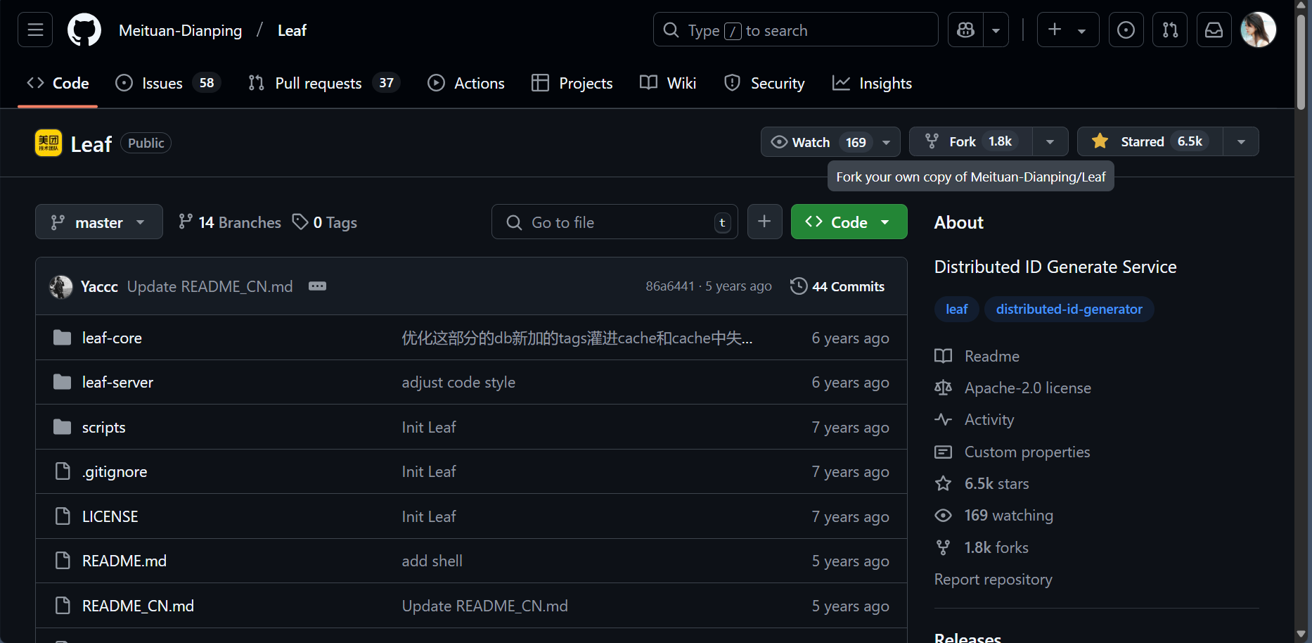Image resolution: width=1312 pixels, height=643 pixels.
Task: Click Yaccc's avatar on latest commit
Action: pyautogui.click(x=61, y=286)
